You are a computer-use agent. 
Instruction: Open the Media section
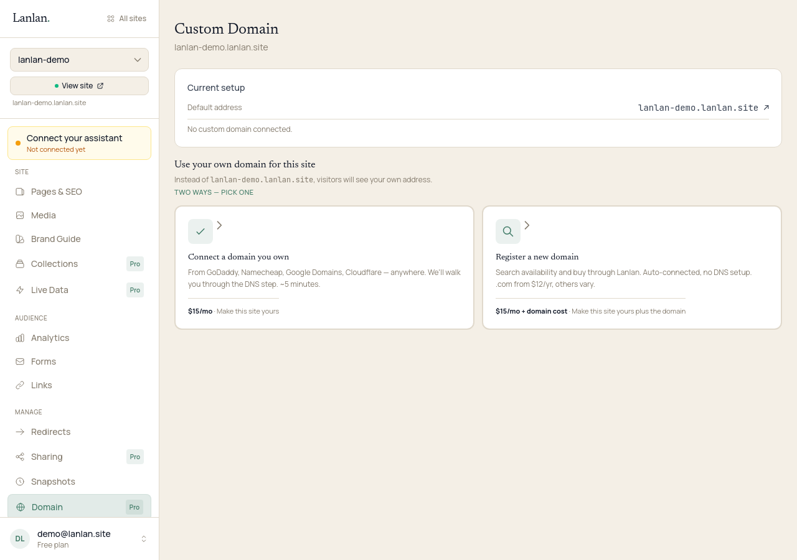[79, 215]
